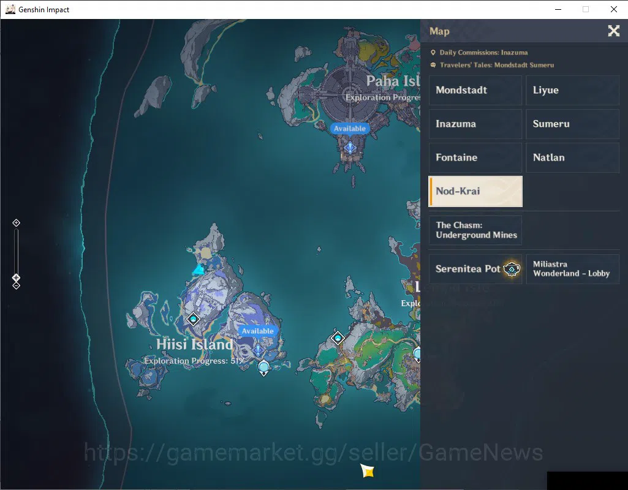Click the Travelers' Tales chat icon
The height and width of the screenshot is (490, 628).
433,65
